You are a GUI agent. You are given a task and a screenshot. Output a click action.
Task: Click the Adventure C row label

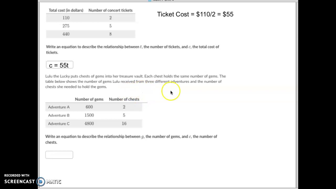[x=59, y=124]
